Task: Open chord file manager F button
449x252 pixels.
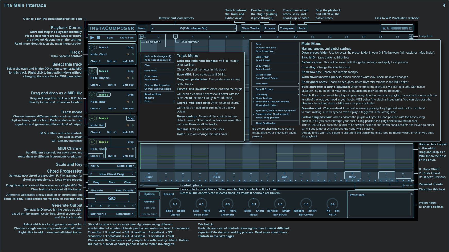Action: pyautogui.click(x=91, y=174)
